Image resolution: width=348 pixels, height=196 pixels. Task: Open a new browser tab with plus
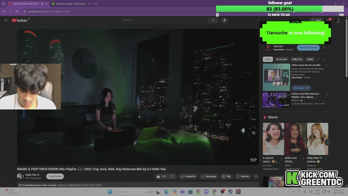coord(96,4)
